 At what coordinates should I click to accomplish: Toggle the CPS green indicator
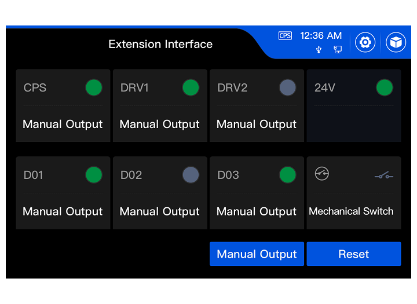[x=94, y=87]
